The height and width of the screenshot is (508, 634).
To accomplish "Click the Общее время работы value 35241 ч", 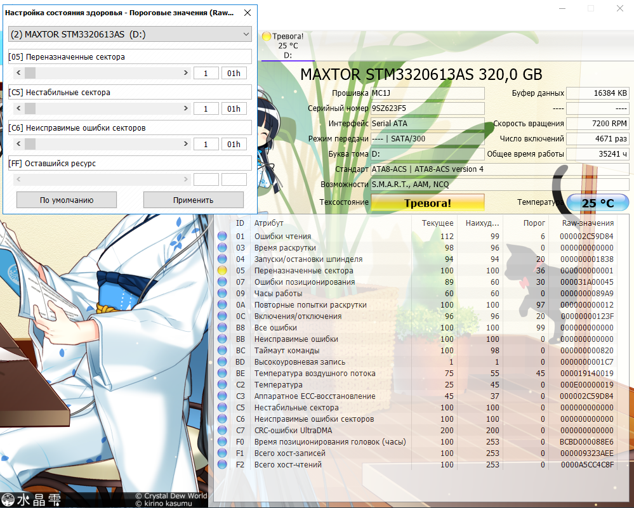I will (598, 154).
